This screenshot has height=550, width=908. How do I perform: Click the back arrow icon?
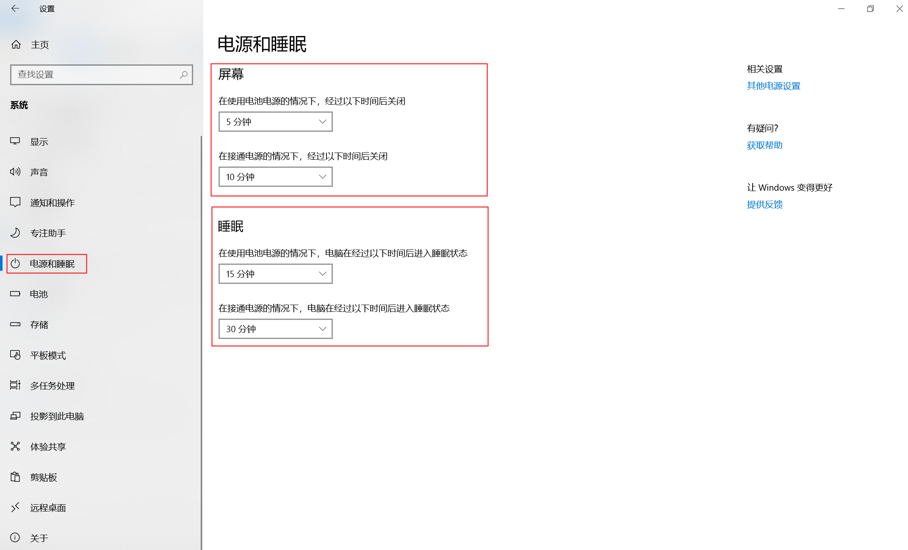(15, 8)
